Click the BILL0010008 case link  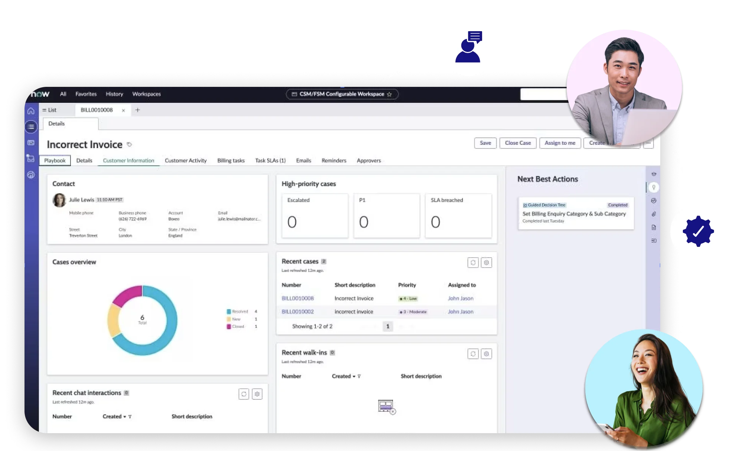[x=298, y=298]
